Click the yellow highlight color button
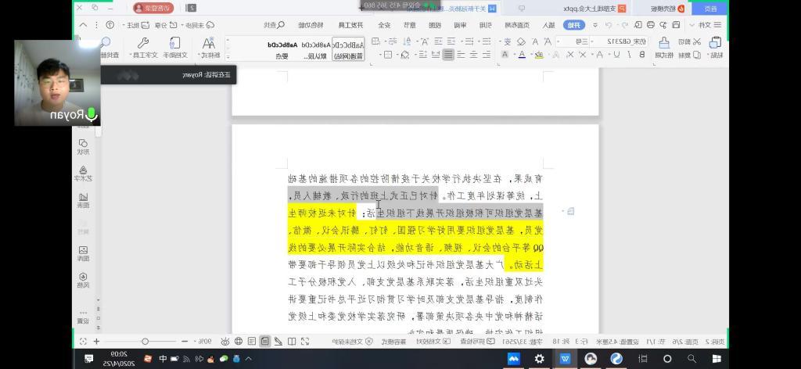Image resolution: width=801 pixels, height=369 pixels. tap(539, 56)
